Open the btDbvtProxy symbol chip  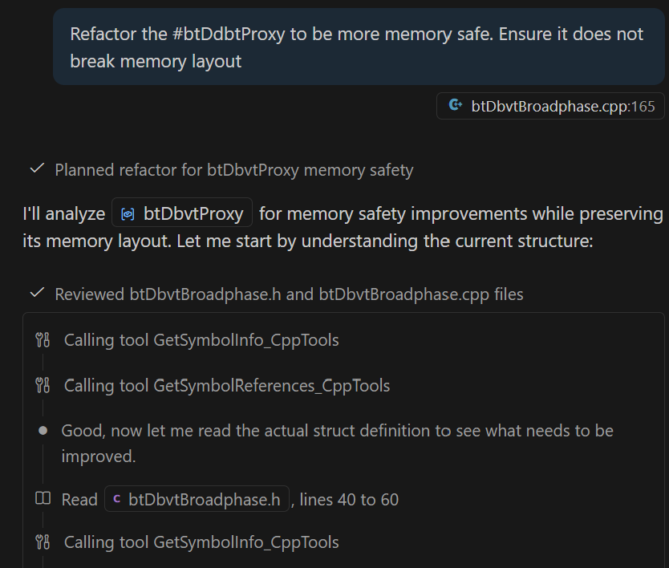[182, 213]
